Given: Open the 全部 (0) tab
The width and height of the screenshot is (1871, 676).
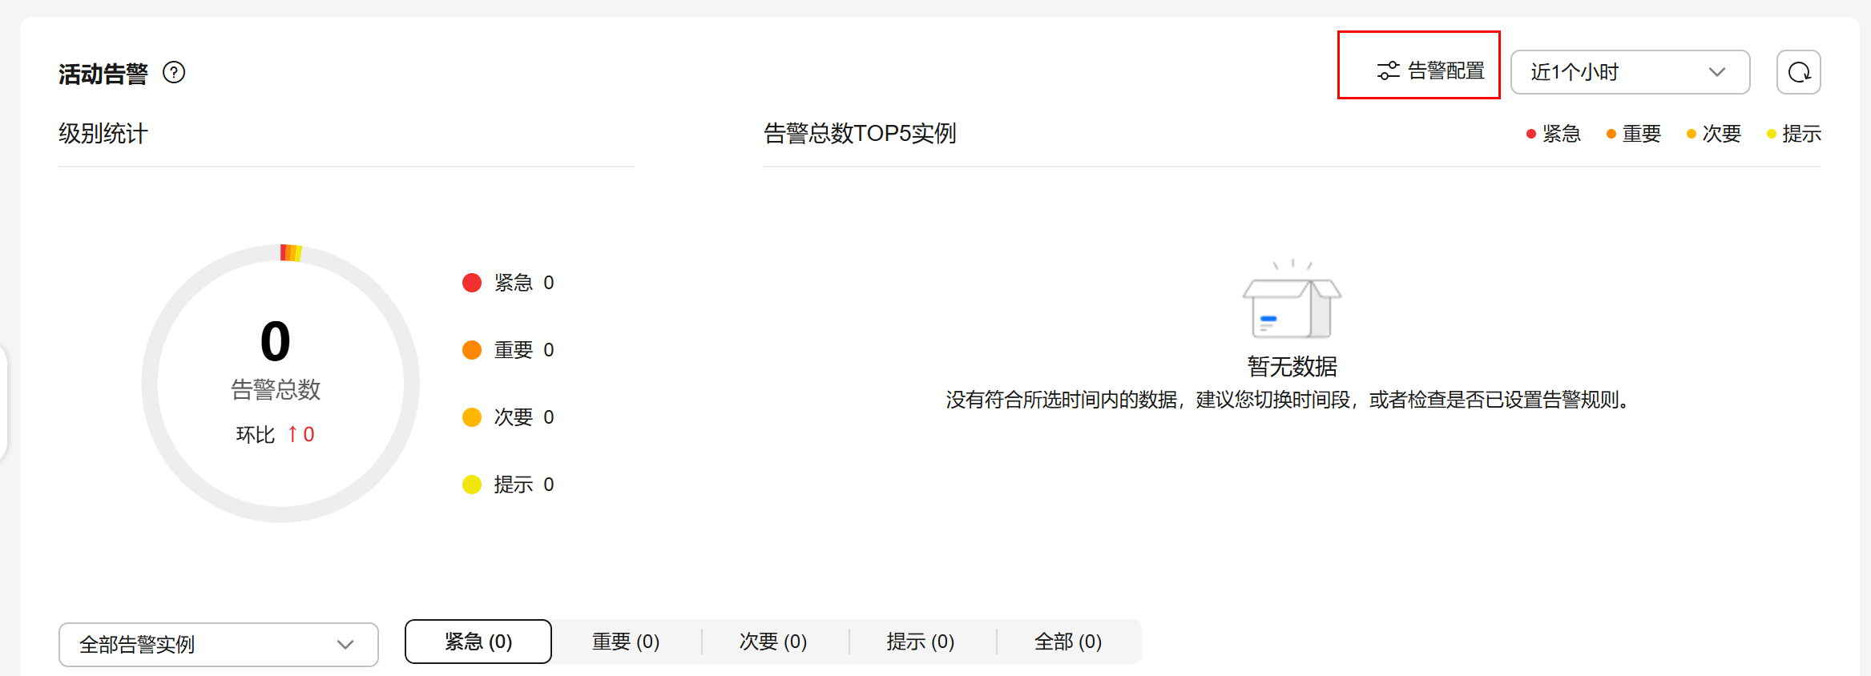Looking at the screenshot, I should 1068,642.
